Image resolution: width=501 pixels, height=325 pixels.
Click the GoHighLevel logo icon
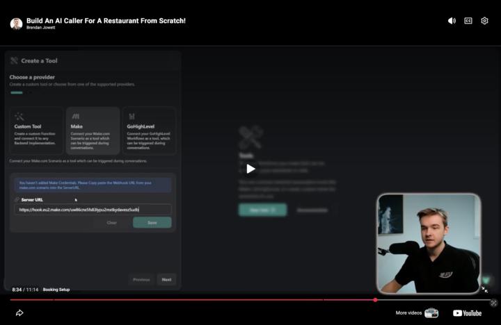(x=132, y=117)
